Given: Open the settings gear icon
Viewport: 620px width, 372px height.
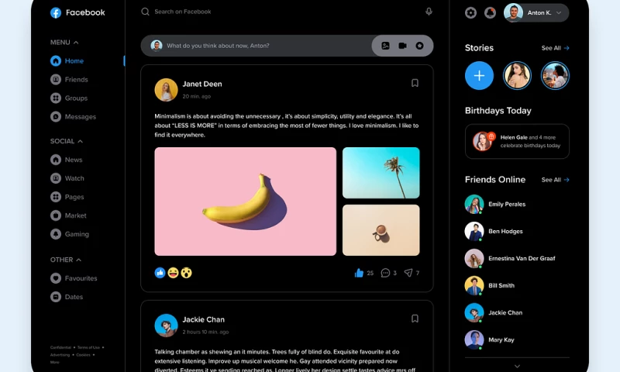Looking at the screenshot, I should coord(470,12).
